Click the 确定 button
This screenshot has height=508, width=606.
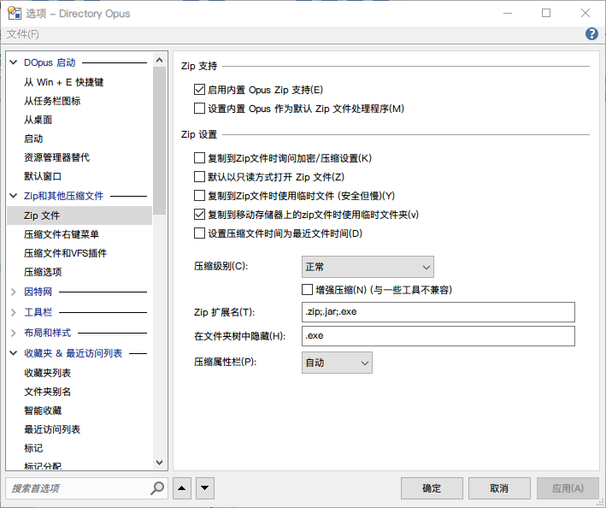pos(432,488)
